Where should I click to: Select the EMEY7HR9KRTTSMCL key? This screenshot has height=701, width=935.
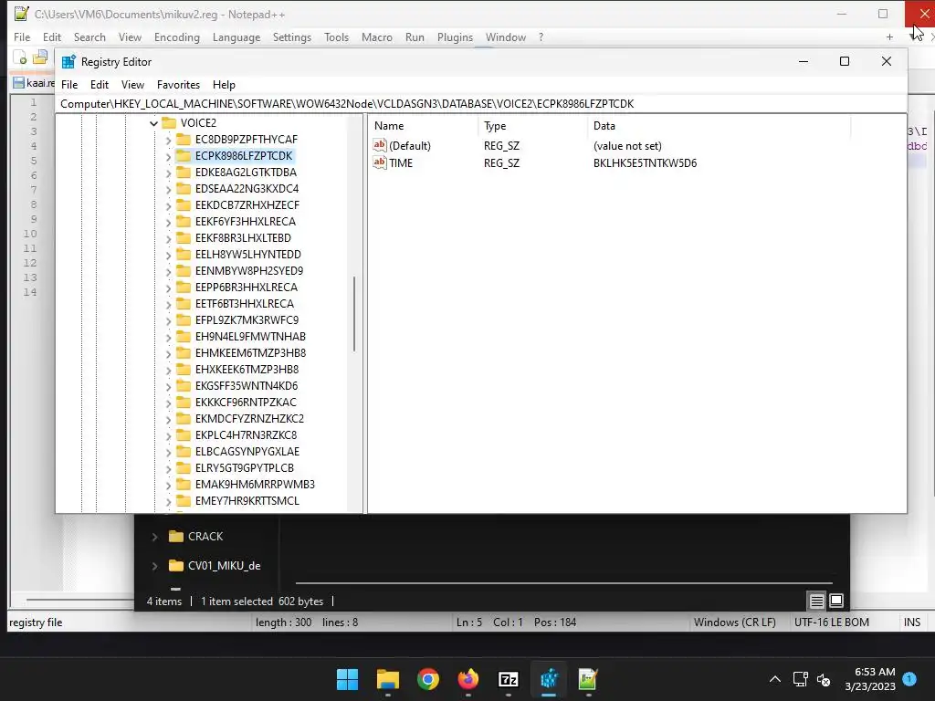coord(247,501)
